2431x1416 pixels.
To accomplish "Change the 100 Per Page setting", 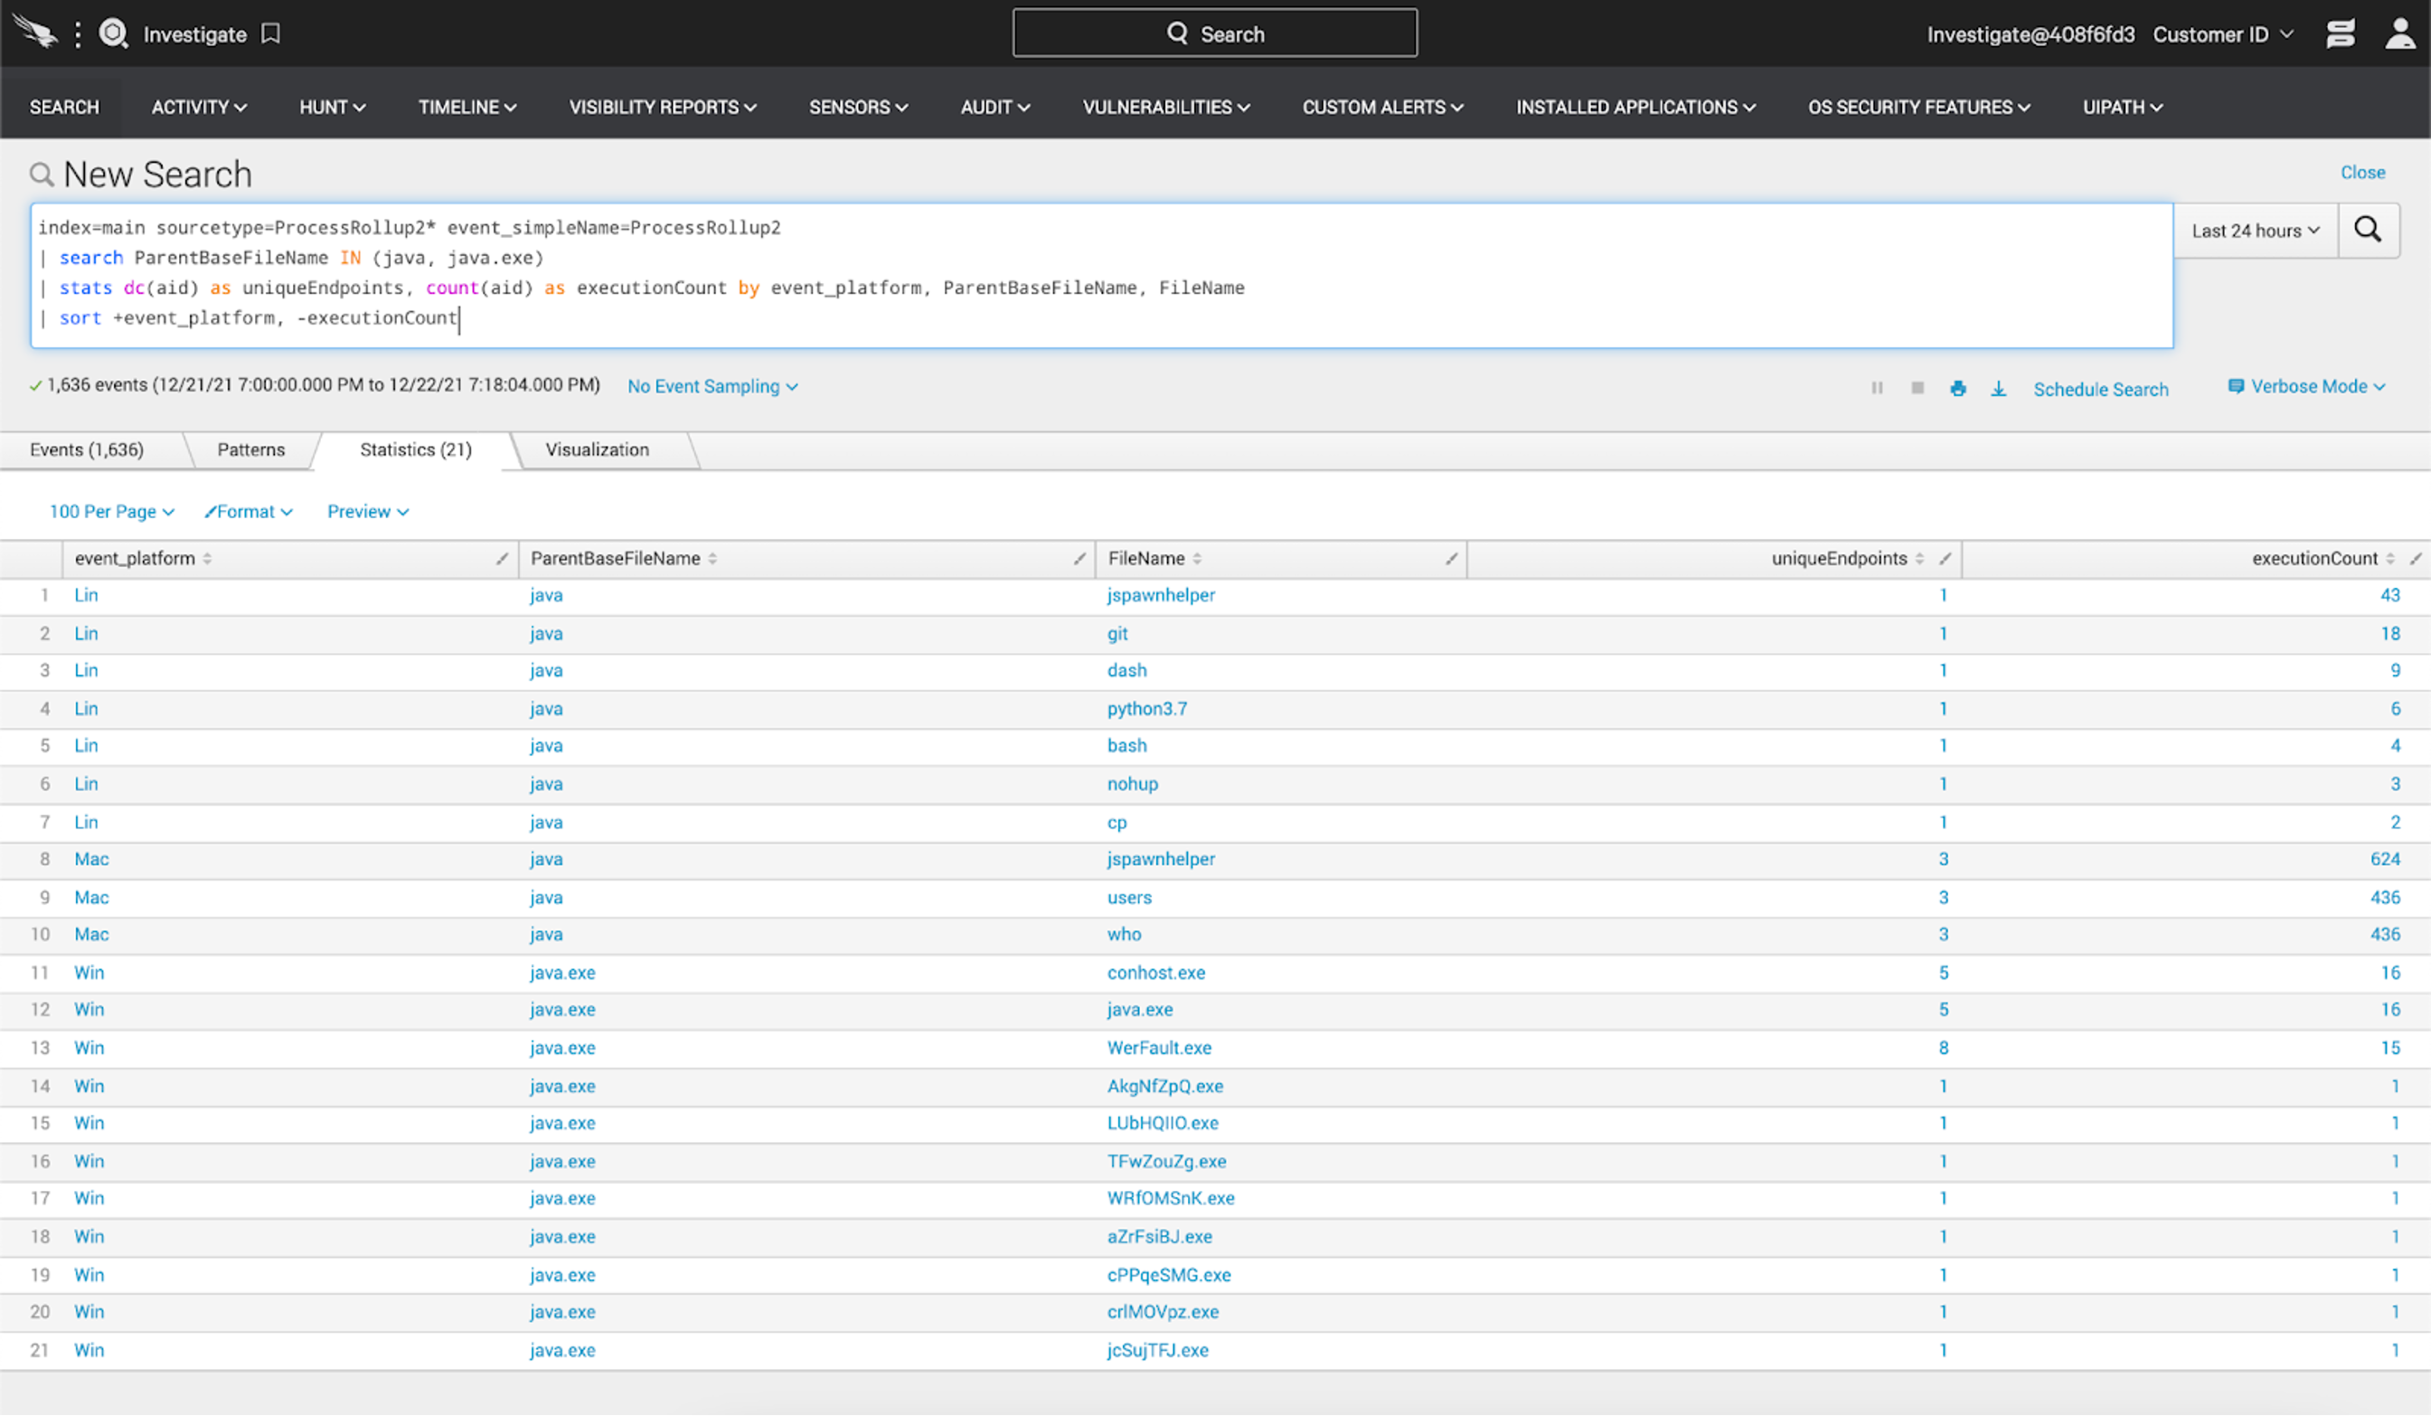I will (112, 512).
